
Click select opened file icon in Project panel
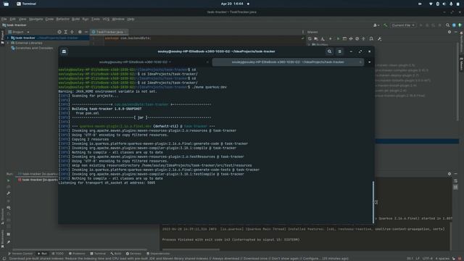point(59,32)
